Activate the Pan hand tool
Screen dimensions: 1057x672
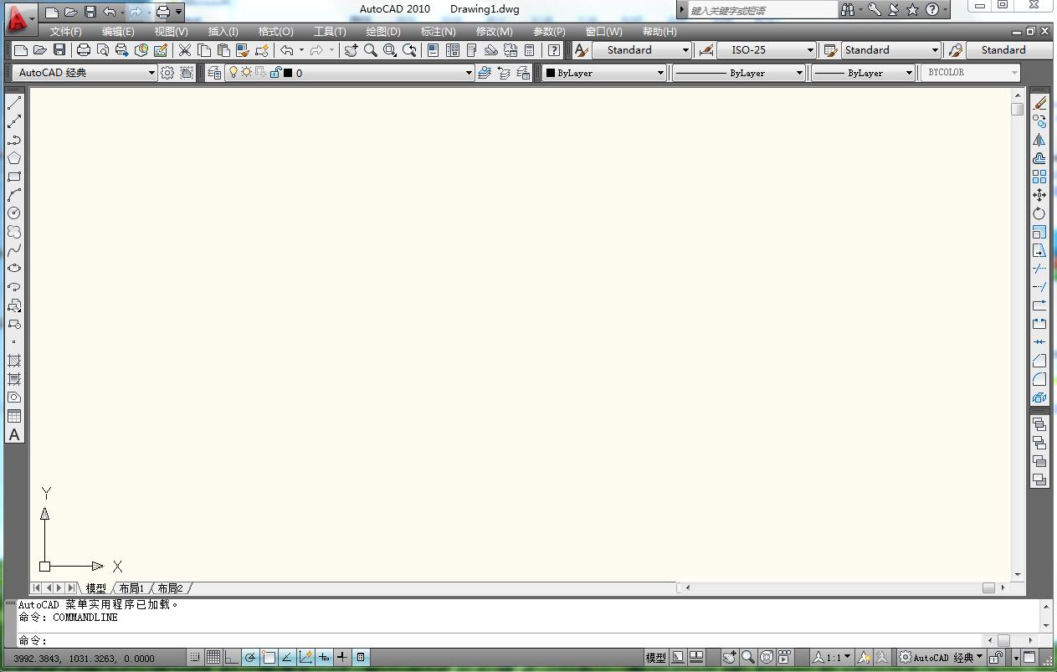point(351,50)
